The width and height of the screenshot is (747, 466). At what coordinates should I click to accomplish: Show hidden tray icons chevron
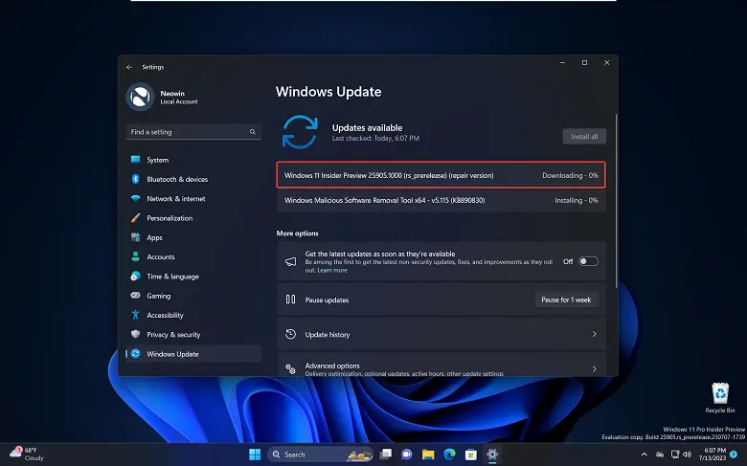645,455
